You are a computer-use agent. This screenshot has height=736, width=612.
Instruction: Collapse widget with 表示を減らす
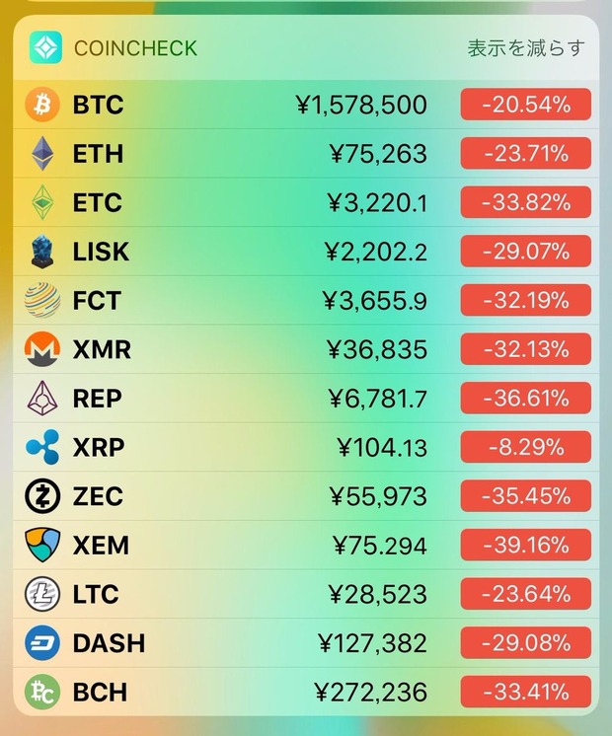[x=526, y=48]
